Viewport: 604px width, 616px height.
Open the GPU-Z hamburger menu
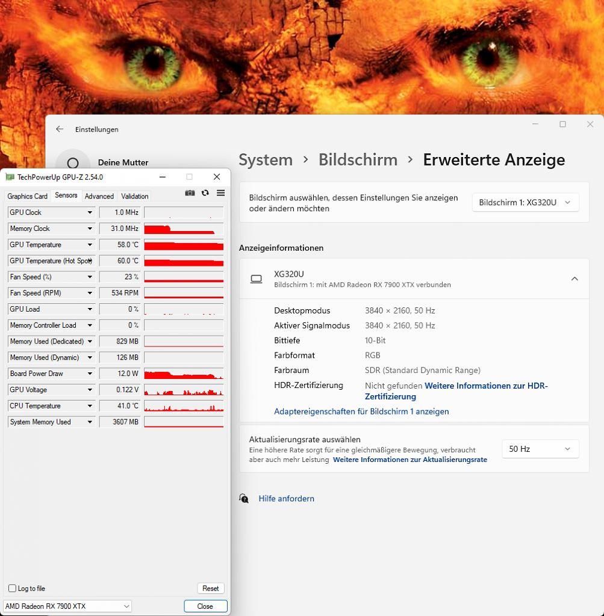pos(220,193)
